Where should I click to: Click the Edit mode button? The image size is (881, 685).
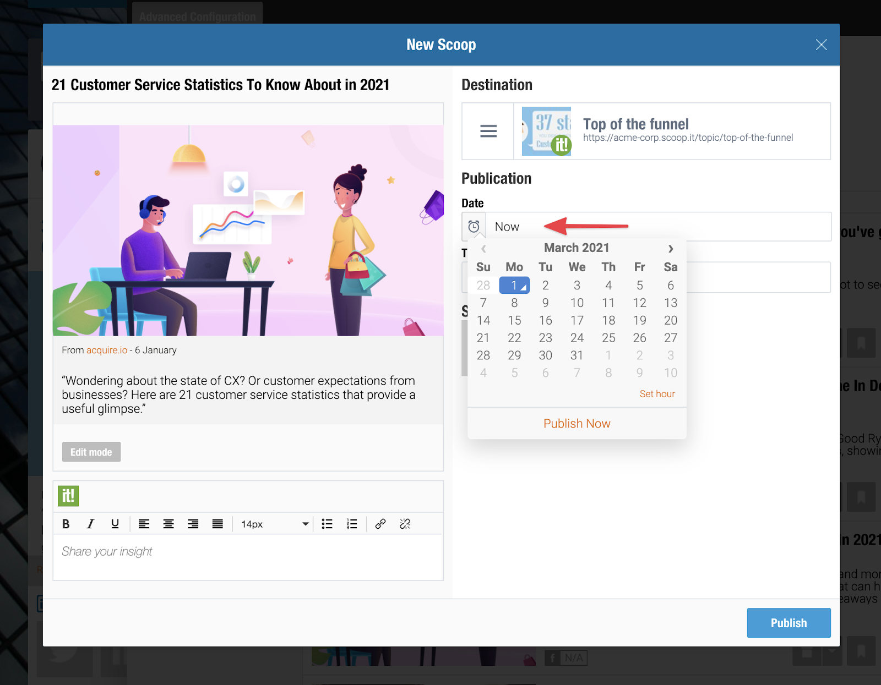tap(91, 452)
